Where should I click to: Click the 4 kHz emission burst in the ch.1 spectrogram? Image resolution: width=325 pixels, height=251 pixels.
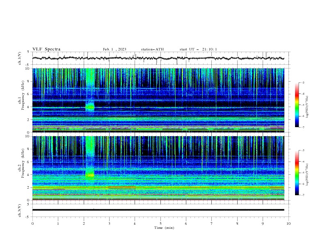[90, 107]
